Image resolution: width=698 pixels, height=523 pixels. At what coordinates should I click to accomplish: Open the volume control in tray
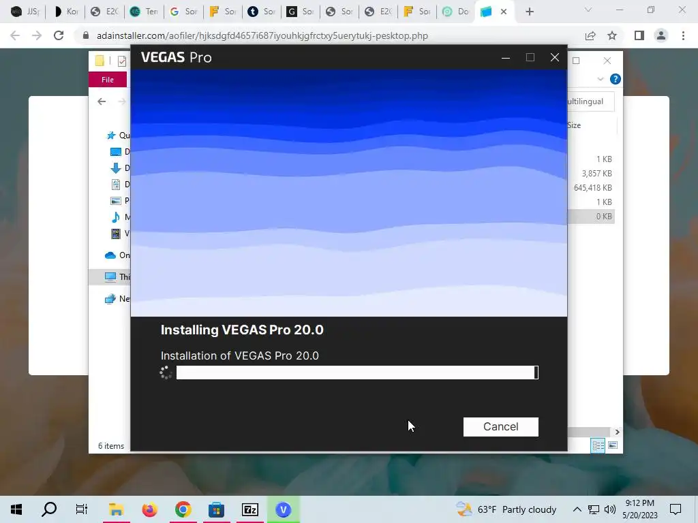pos(610,509)
